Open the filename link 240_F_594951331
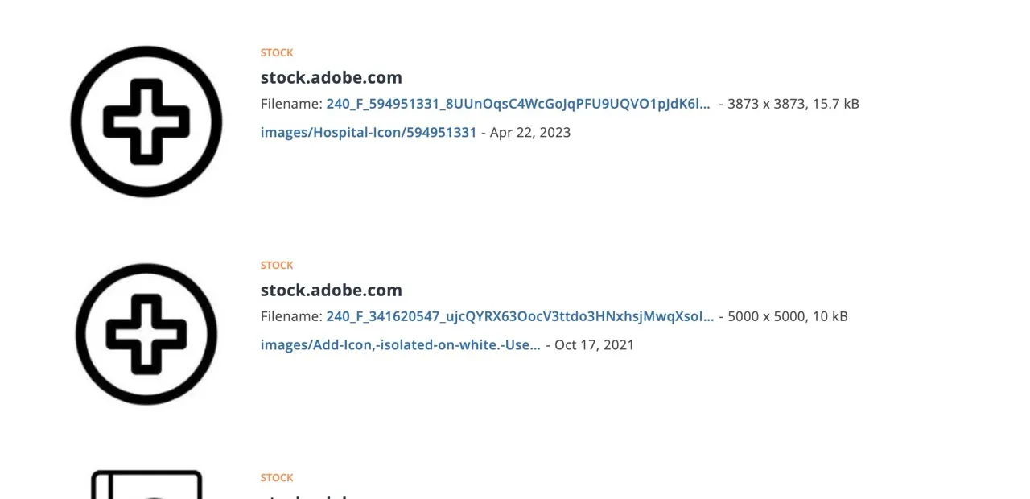1030x499 pixels. pyautogui.click(x=518, y=104)
